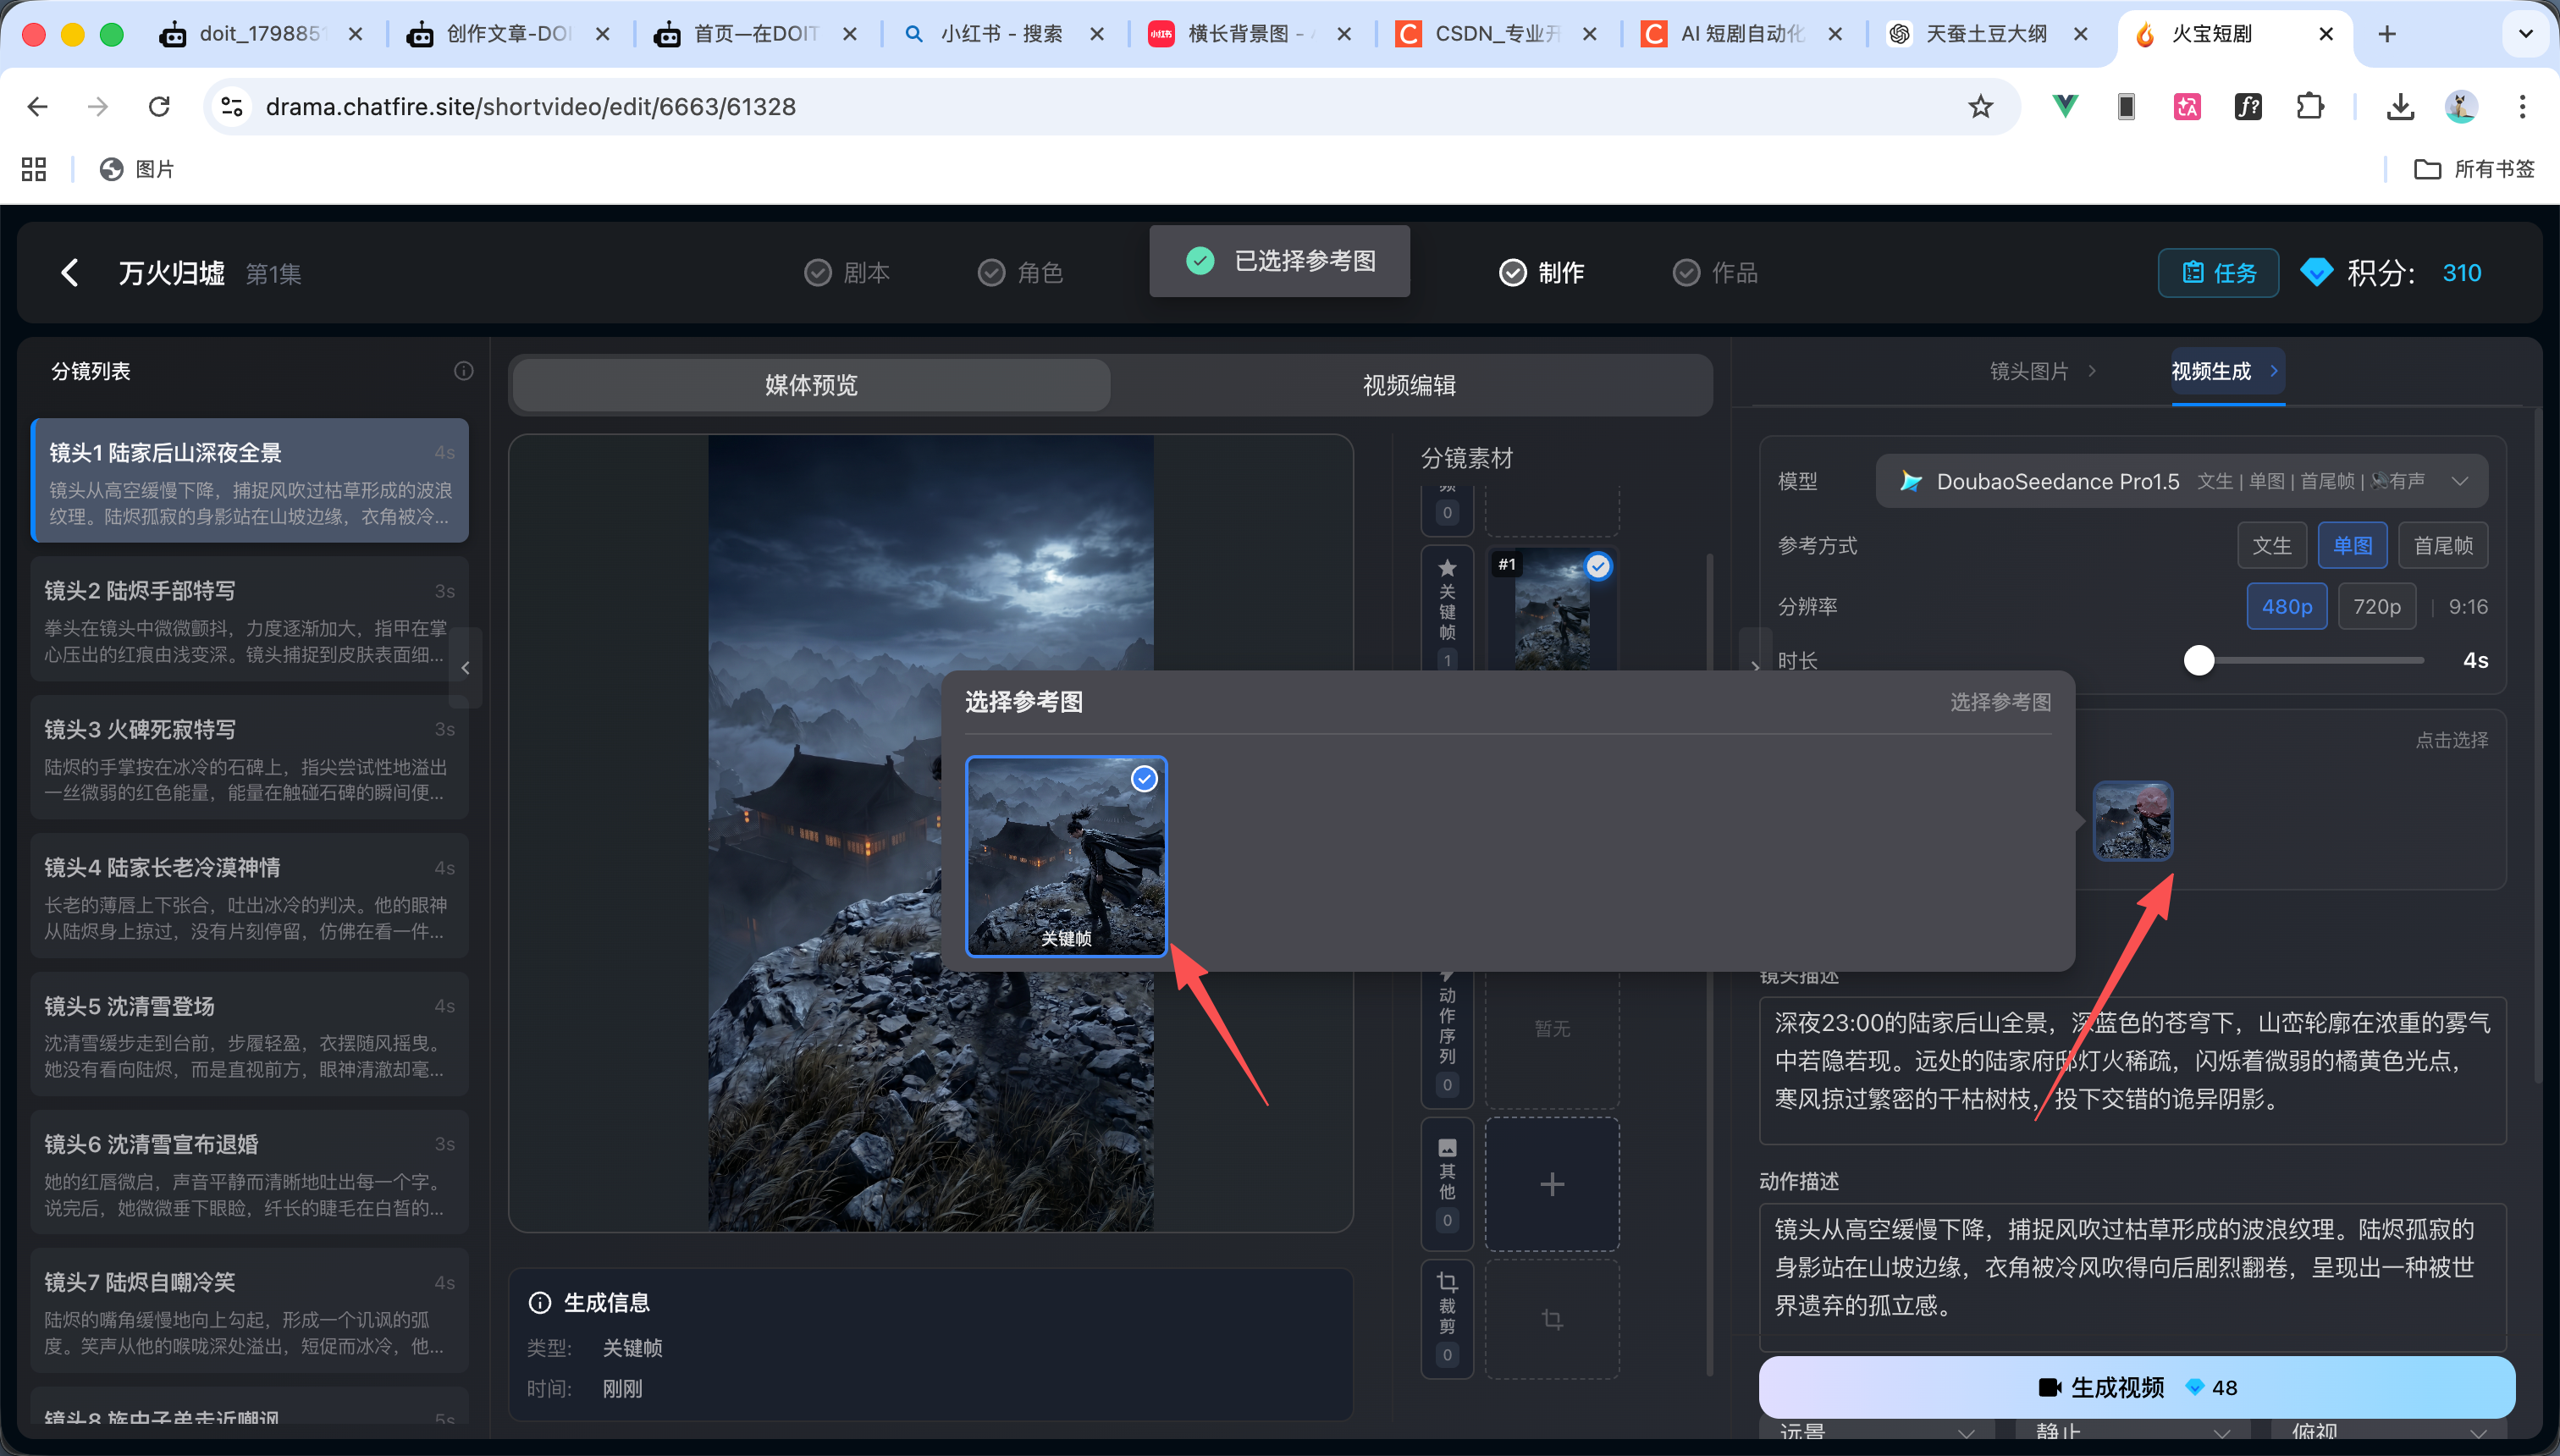
Task: Select 文生 reference mode
Action: click(x=2272, y=545)
